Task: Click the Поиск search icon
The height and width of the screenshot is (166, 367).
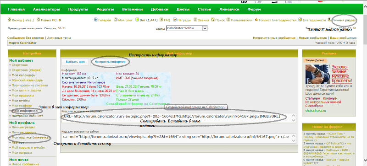Action: 213,20
